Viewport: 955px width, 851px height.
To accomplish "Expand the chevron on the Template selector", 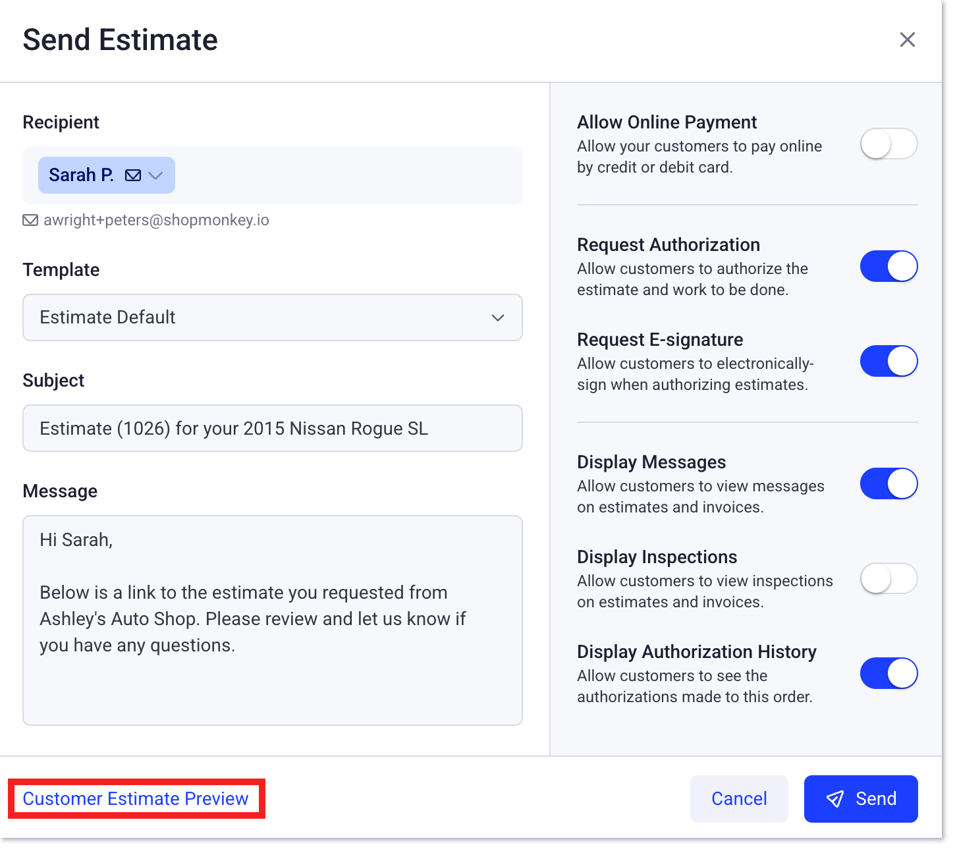I will pos(498,317).
